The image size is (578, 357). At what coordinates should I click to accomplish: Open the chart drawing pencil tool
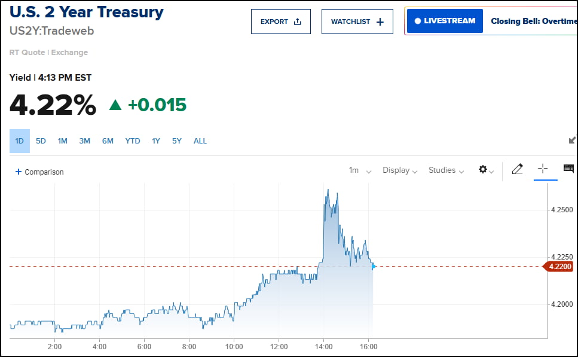coord(518,170)
